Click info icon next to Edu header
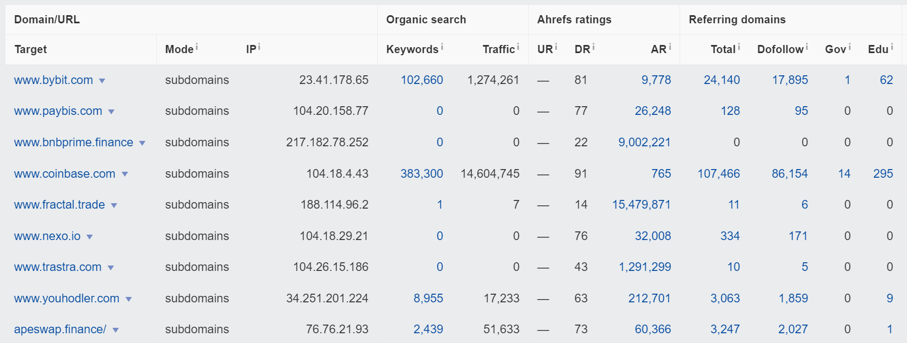 [892, 47]
